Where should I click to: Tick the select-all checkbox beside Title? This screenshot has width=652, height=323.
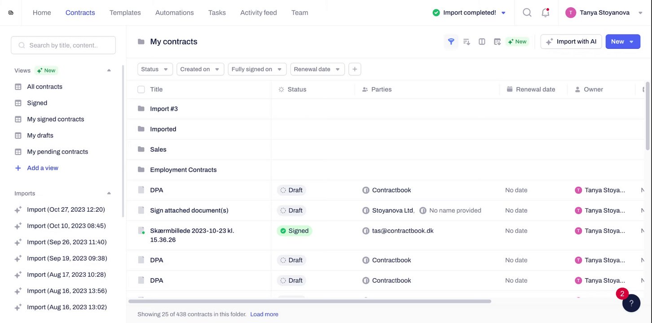pos(141,89)
